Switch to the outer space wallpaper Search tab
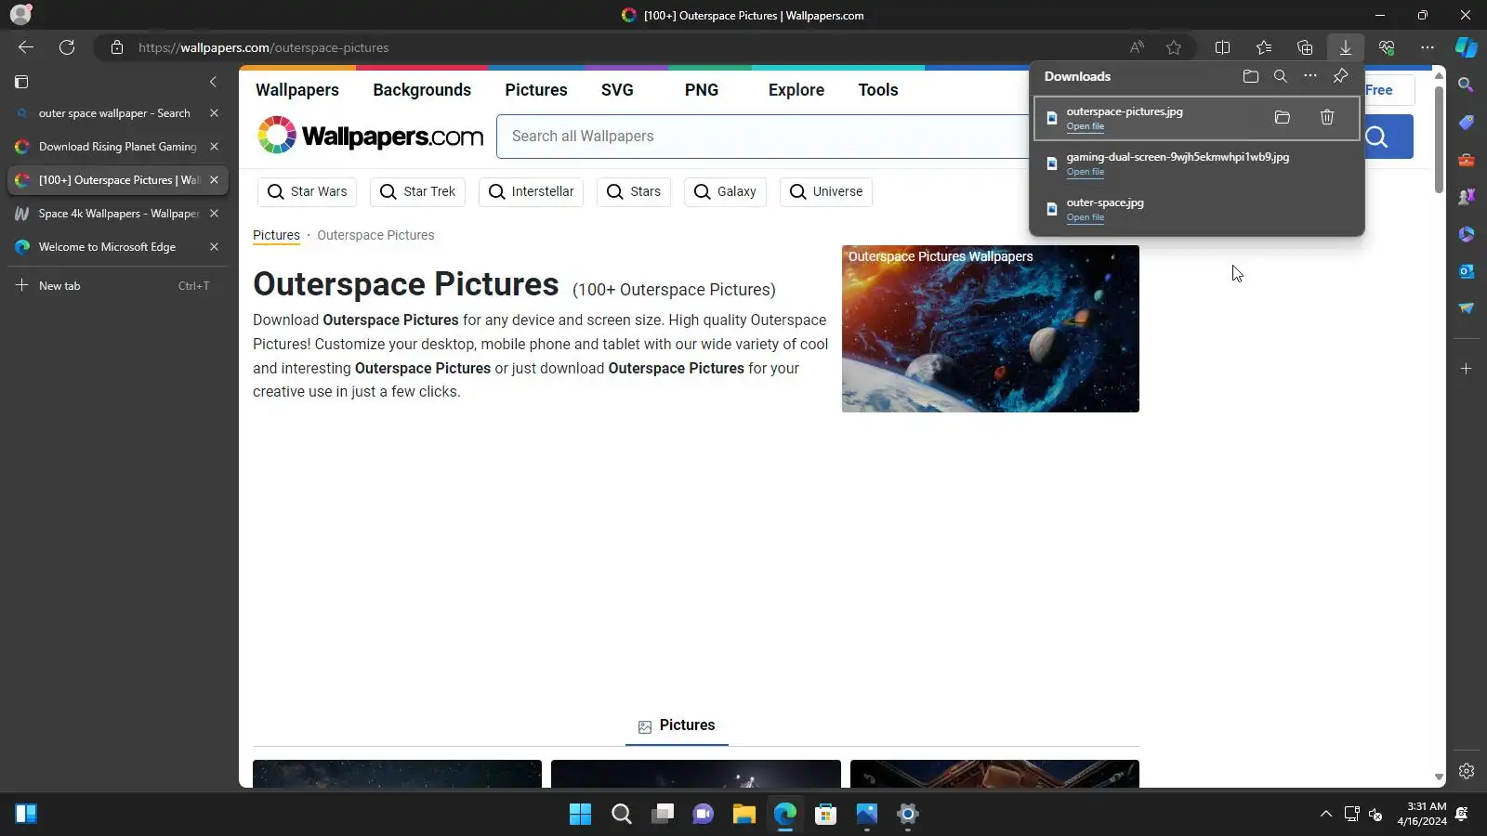The height and width of the screenshot is (836, 1487). 114,113
